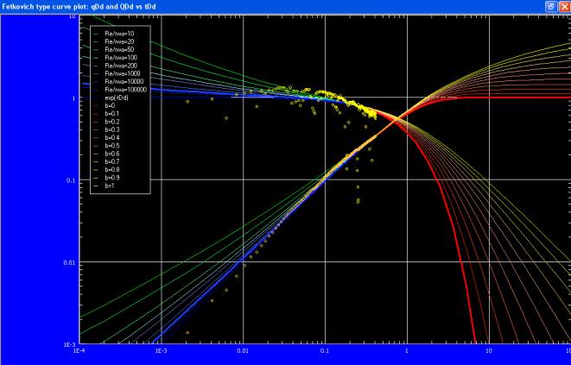Select the b=0.5 legend entry
This screenshot has height=365, width=571.
point(112,146)
